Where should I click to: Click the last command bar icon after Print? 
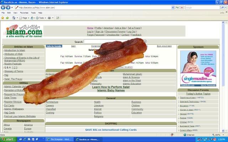pyautogui.click(x=58, y=18)
